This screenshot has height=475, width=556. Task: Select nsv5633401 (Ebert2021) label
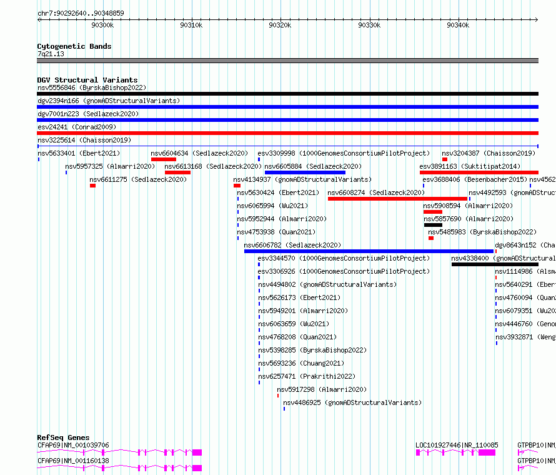pyautogui.click(x=79, y=153)
